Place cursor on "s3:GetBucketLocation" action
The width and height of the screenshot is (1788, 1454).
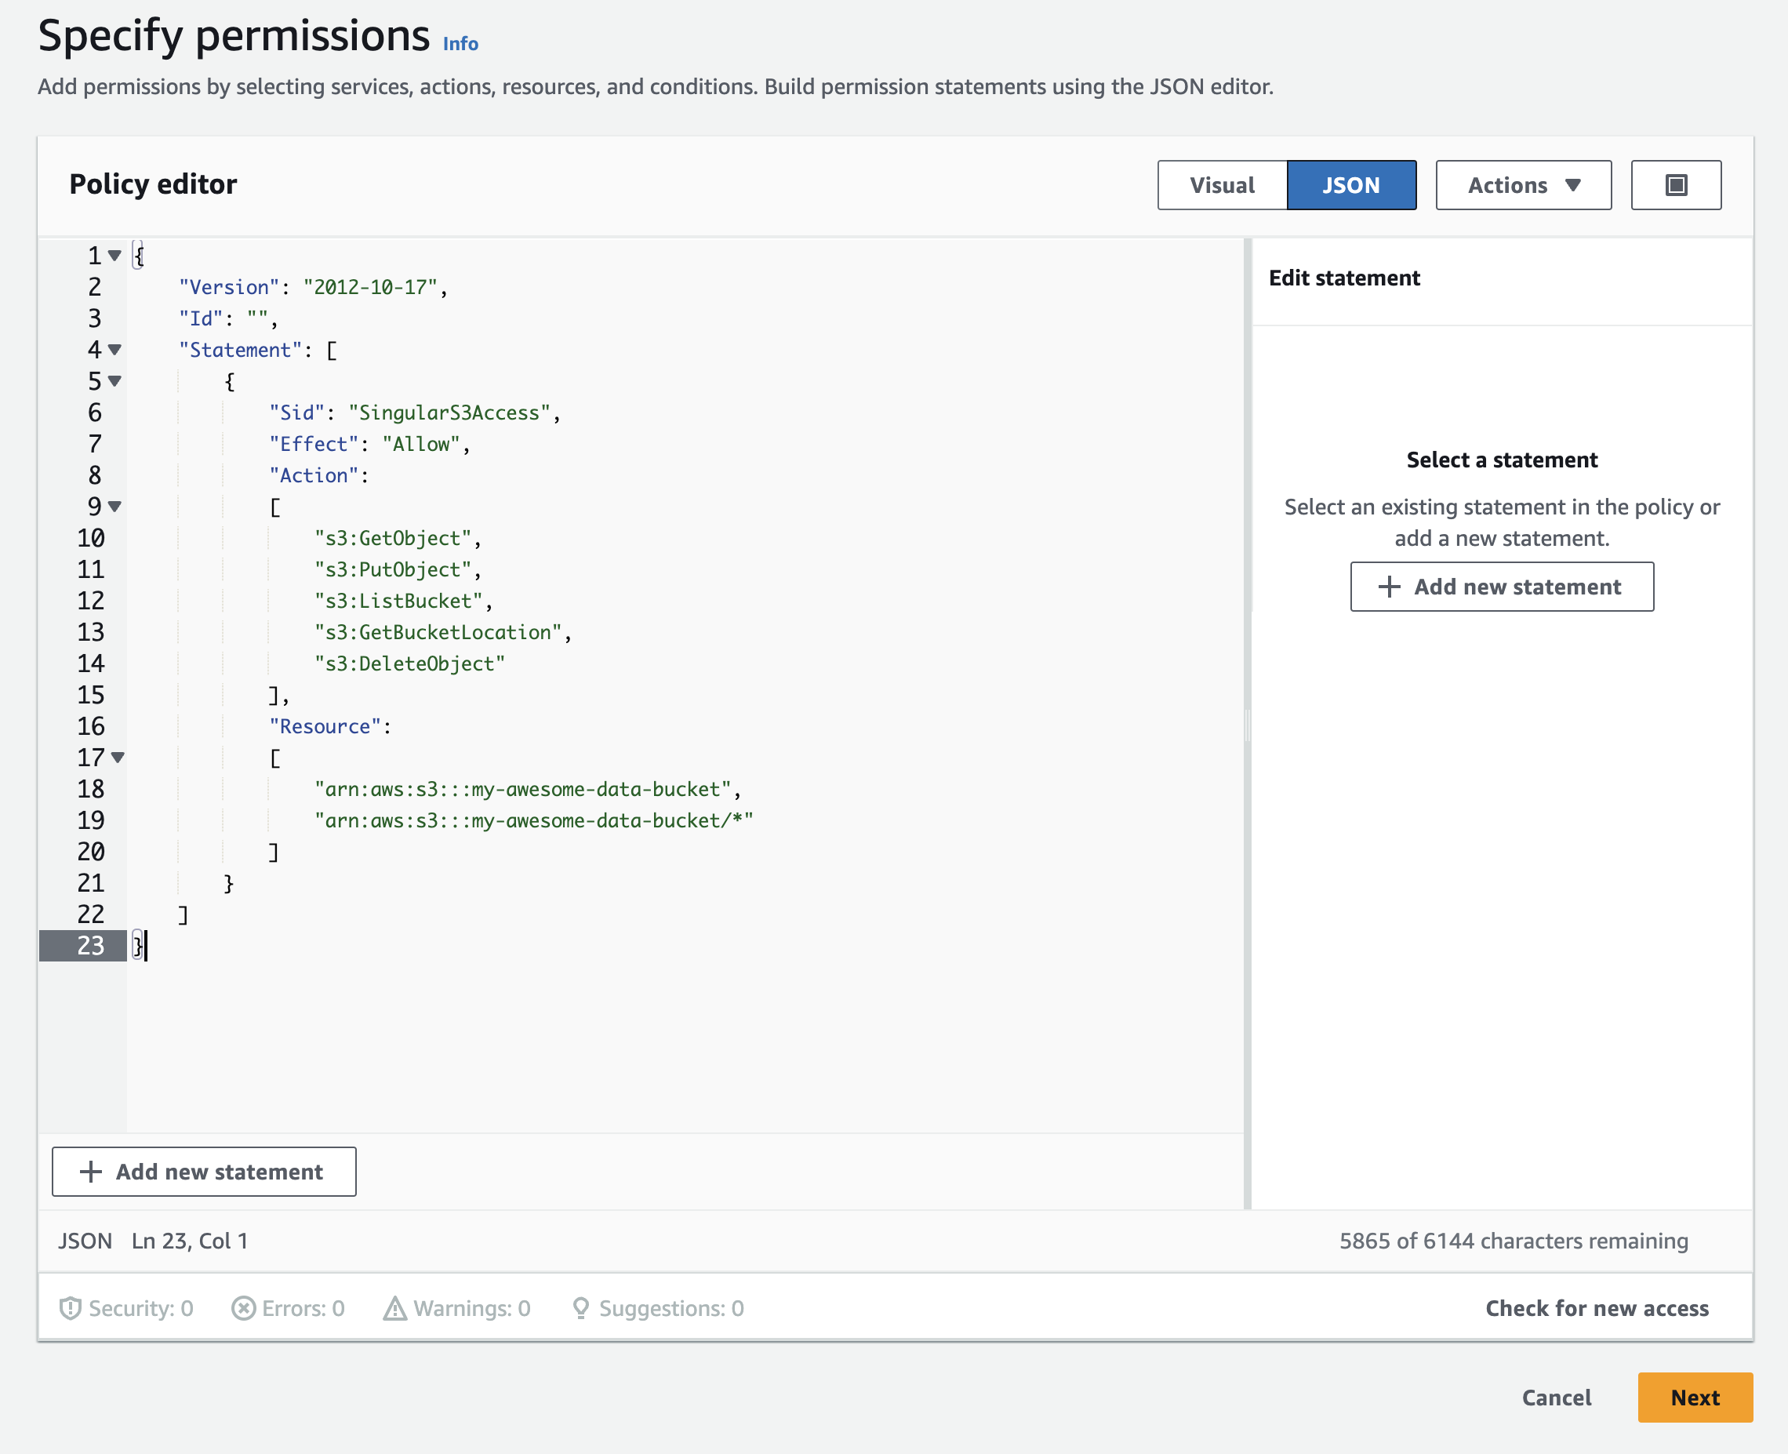438,632
